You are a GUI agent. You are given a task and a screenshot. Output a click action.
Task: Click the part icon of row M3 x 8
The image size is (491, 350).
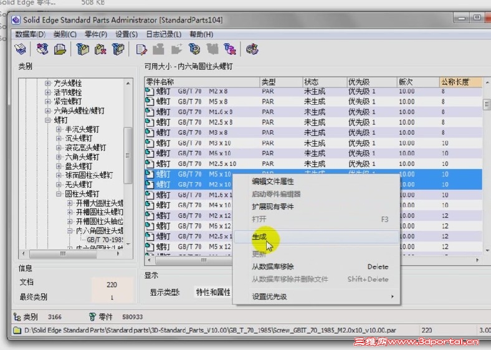click(150, 133)
